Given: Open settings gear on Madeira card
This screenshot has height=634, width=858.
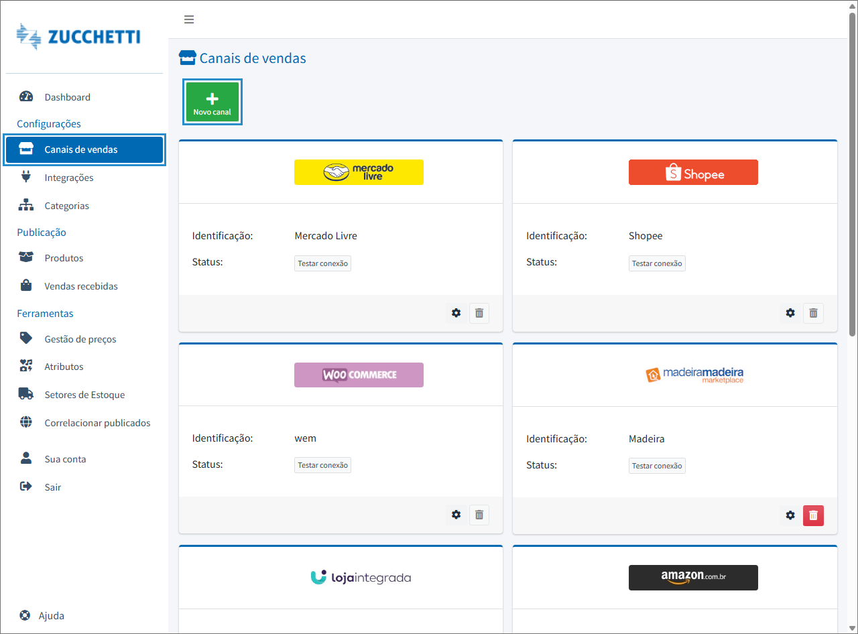Looking at the screenshot, I should point(790,515).
